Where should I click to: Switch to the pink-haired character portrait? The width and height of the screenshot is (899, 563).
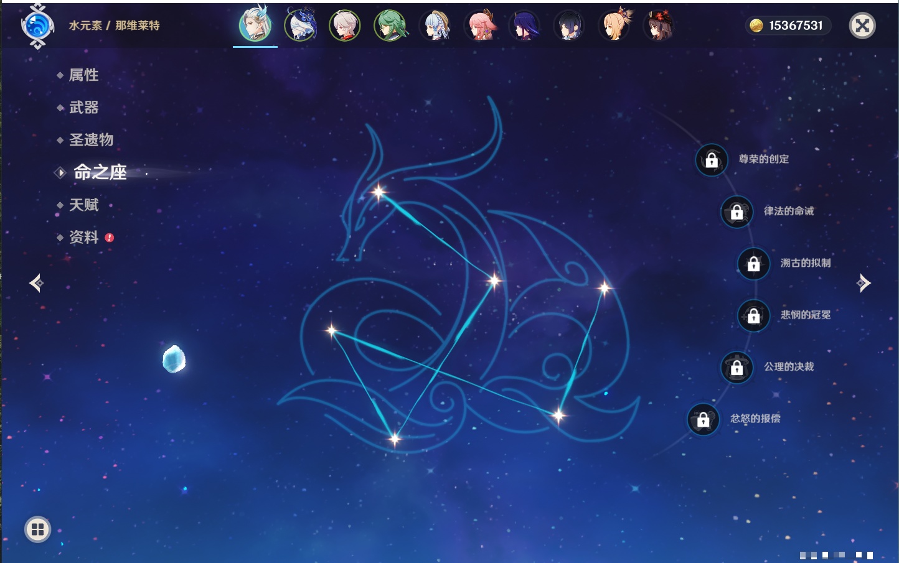[480, 26]
